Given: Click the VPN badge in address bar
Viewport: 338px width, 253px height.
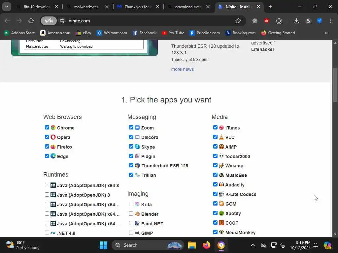Looking at the screenshot, I should 49,21.
